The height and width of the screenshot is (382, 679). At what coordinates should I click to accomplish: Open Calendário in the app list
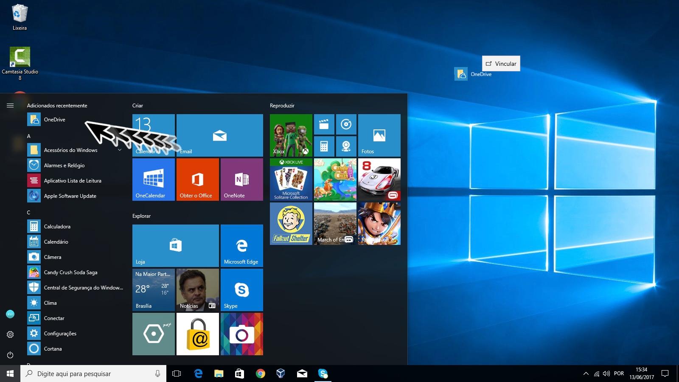(76, 242)
